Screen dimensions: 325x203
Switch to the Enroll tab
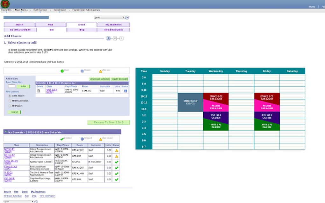click(x=81, y=24)
